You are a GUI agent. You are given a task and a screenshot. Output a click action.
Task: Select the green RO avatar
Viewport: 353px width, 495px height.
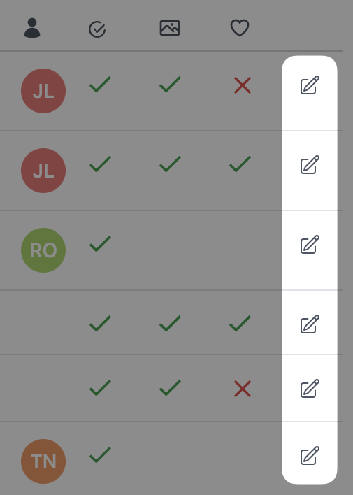43,250
